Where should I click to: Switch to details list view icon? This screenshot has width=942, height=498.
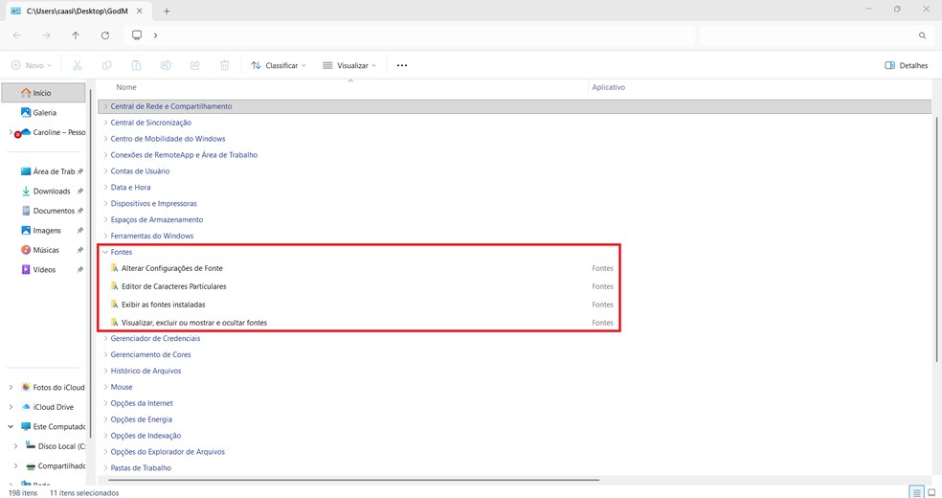click(916, 492)
